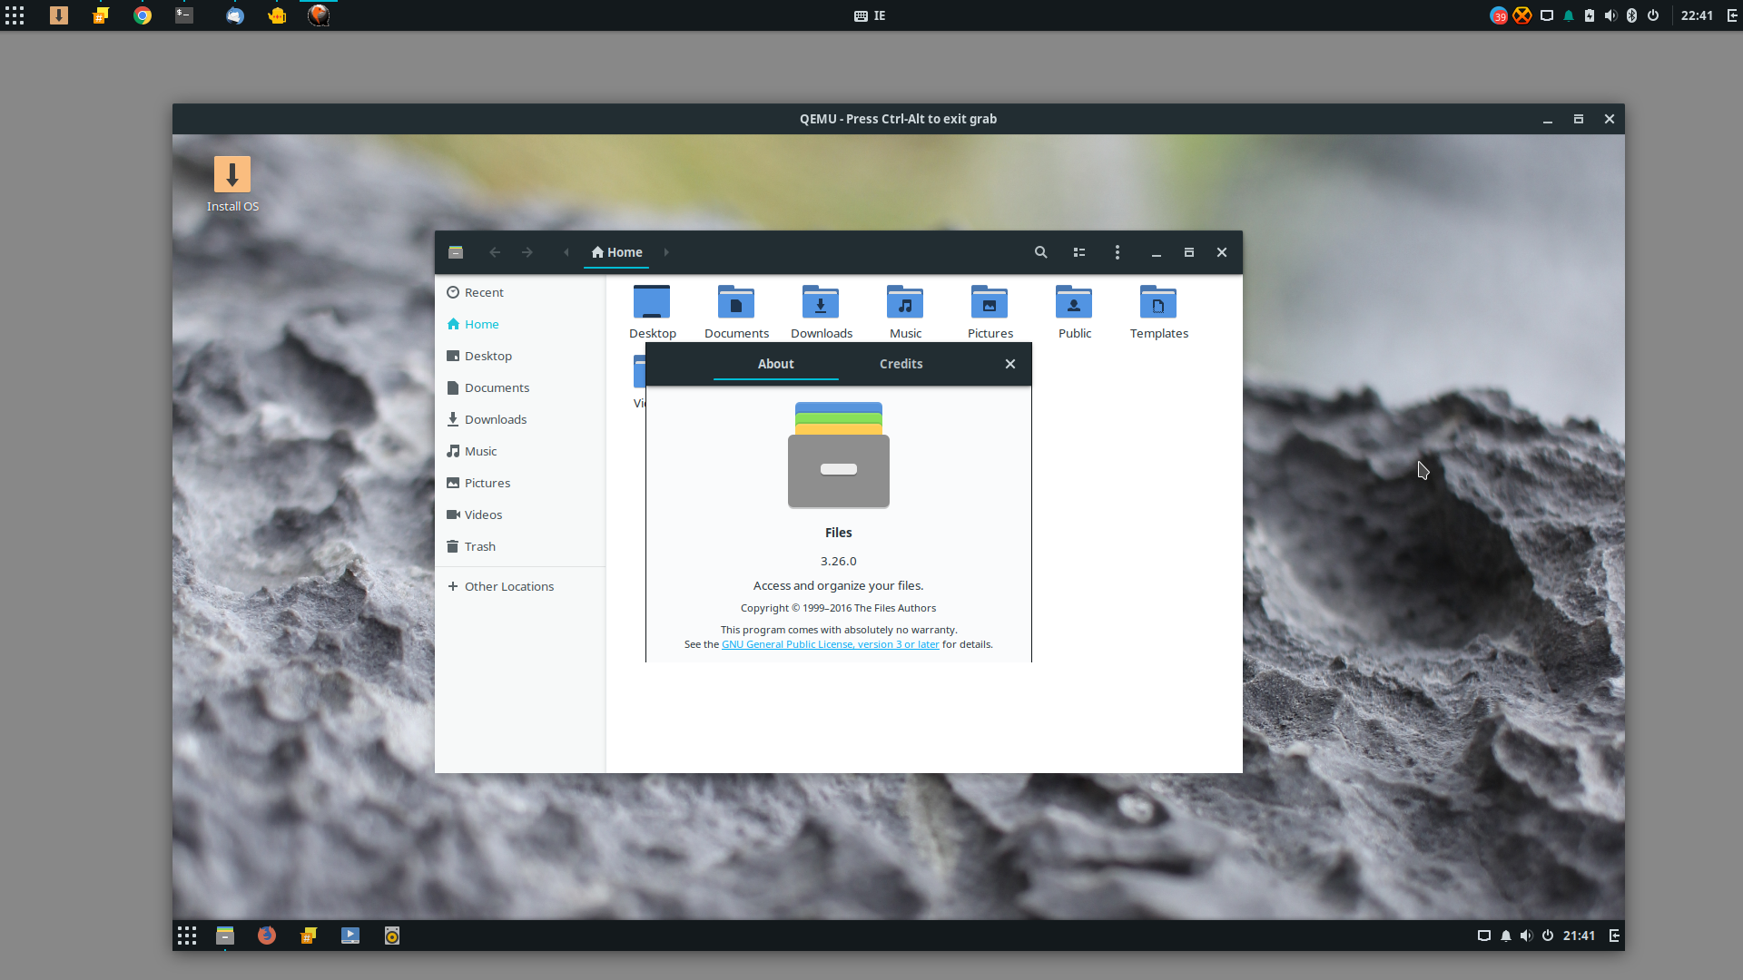Expand the path bar right chevron
Screen dimensions: 1743x980
pos(665,252)
